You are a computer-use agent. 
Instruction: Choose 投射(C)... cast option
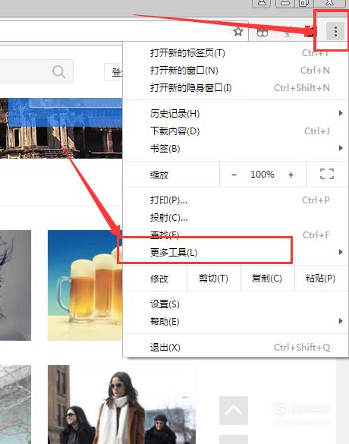coord(235,218)
